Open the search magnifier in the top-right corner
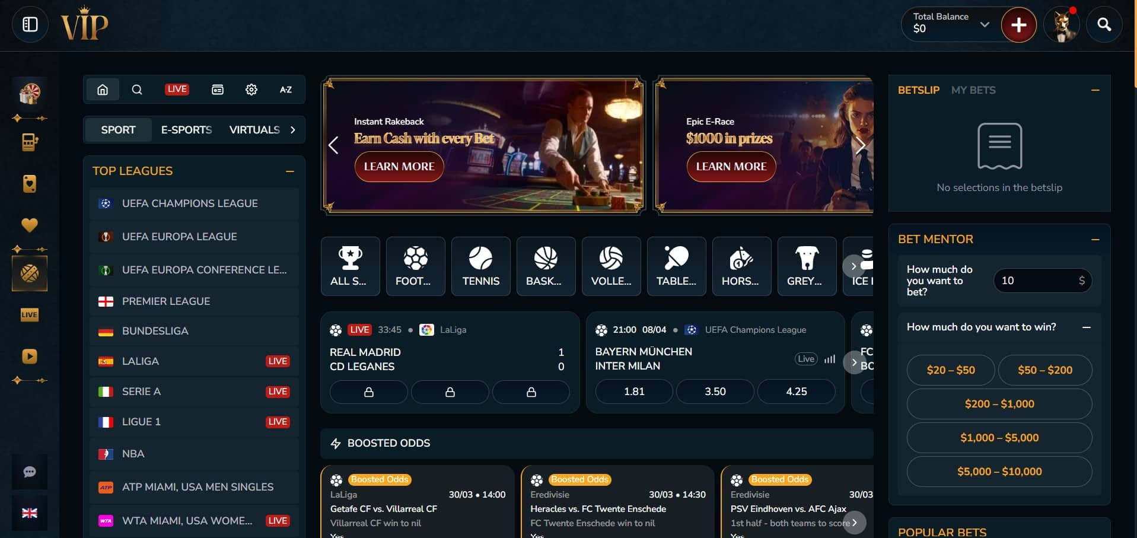The image size is (1137, 538). (1104, 24)
